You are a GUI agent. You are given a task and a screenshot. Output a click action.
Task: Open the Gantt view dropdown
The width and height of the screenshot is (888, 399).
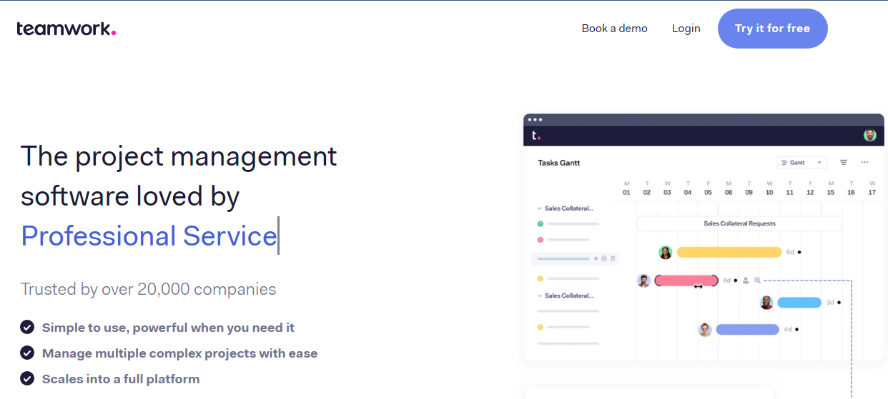(x=801, y=163)
